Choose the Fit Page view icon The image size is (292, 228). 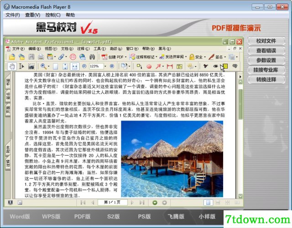[65, 66]
